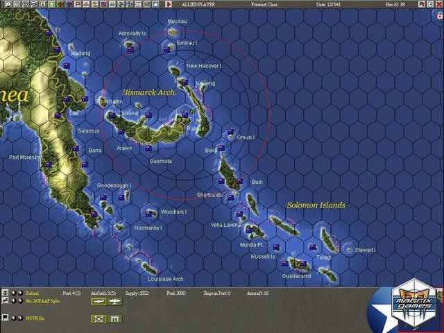Click the globe toolbar icon

[x=121, y=4]
